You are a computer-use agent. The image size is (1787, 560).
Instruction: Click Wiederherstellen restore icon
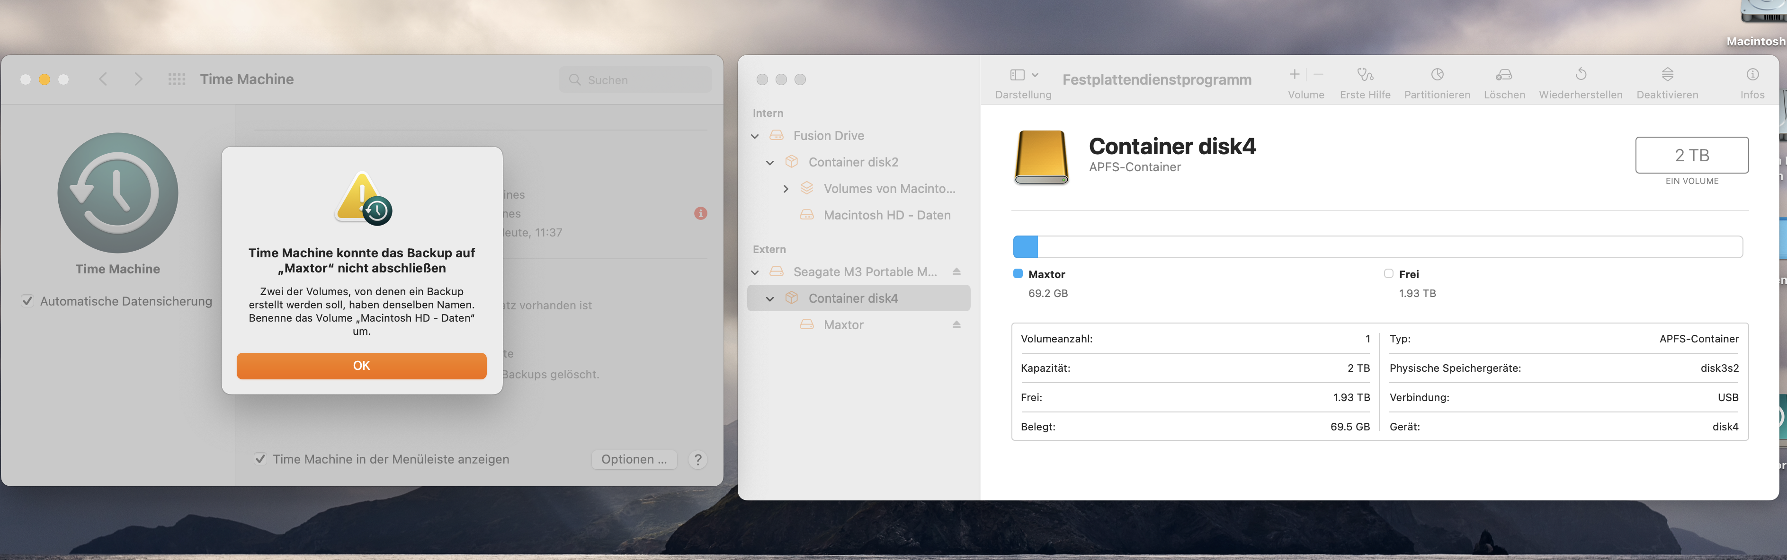pyautogui.click(x=1580, y=75)
